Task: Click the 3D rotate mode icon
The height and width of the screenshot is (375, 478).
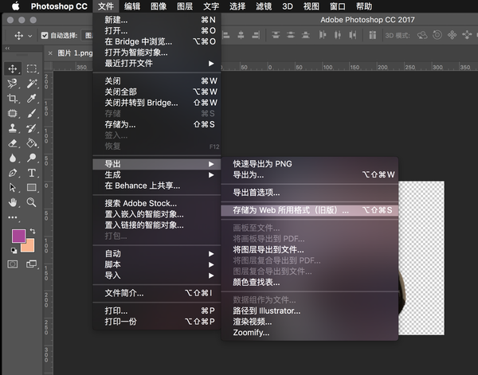Action: pyautogui.click(x=422, y=35)
